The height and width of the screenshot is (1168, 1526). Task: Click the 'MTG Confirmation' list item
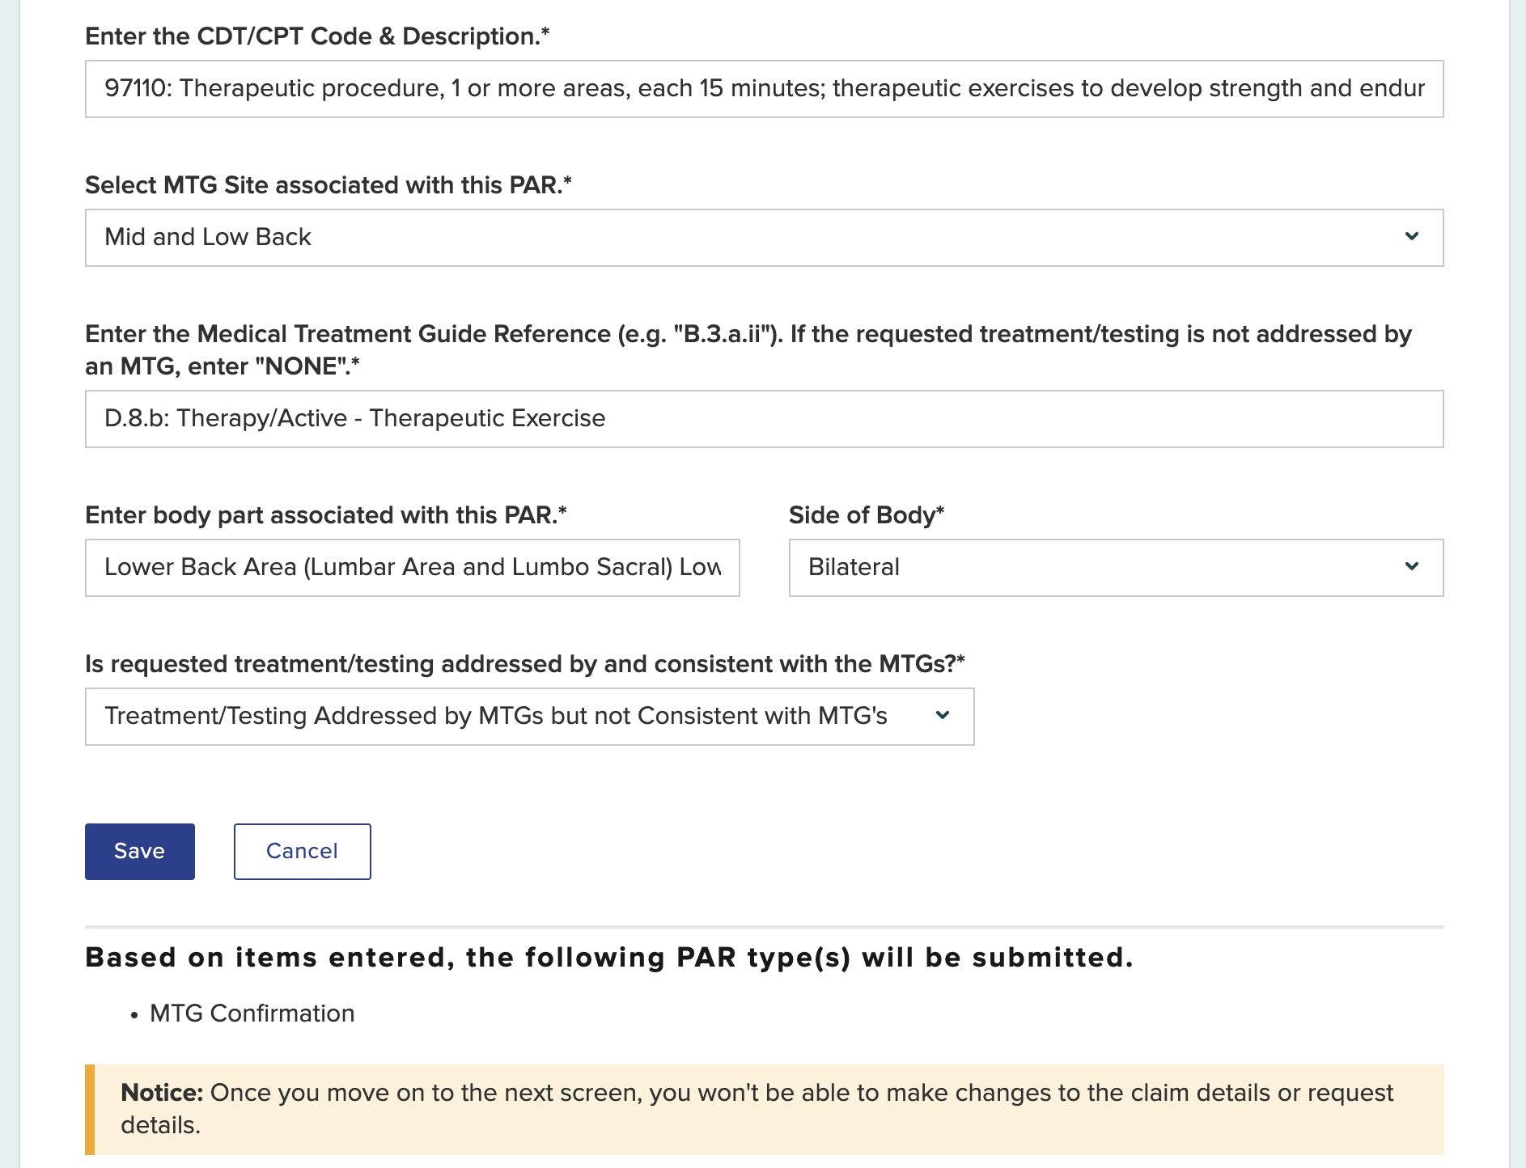[252, 1014]
